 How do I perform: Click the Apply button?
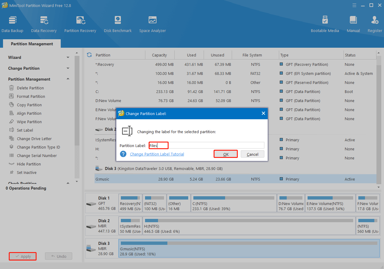tap(23, 256)
